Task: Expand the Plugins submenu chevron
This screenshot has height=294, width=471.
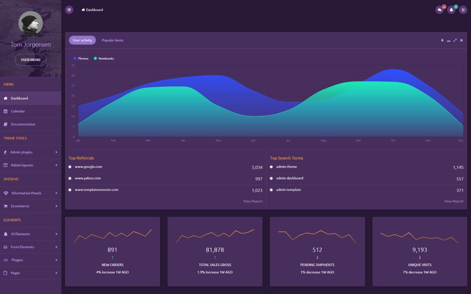Action: [56, 260]
